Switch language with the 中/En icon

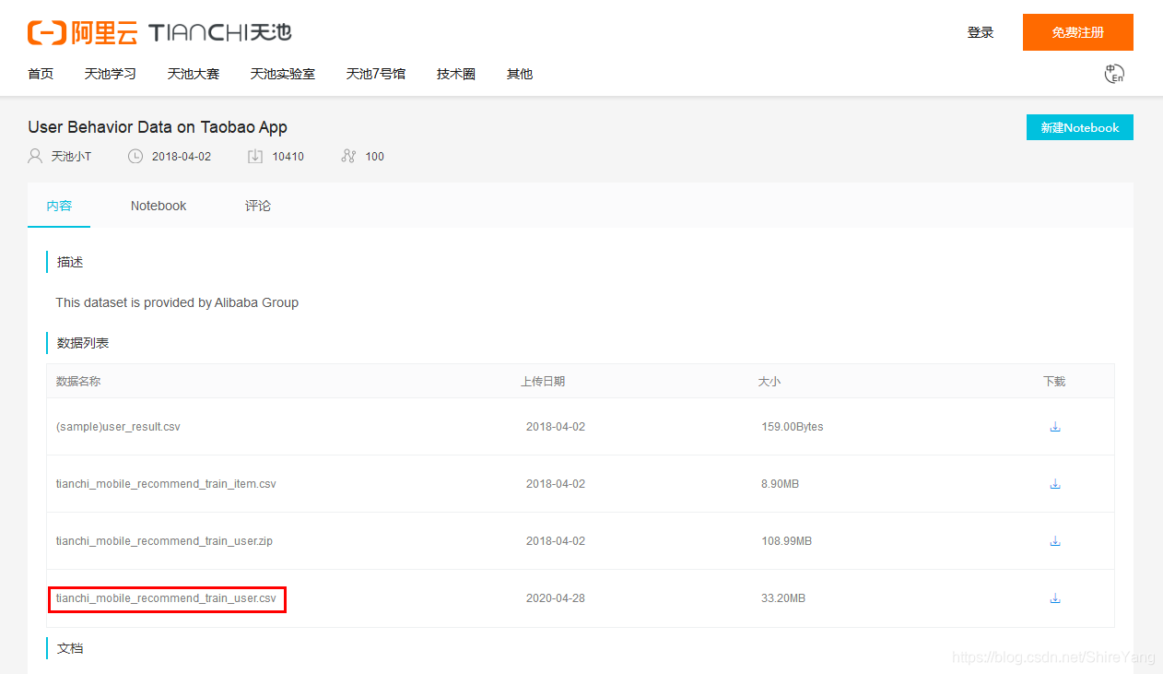[x=1114, y=74]
